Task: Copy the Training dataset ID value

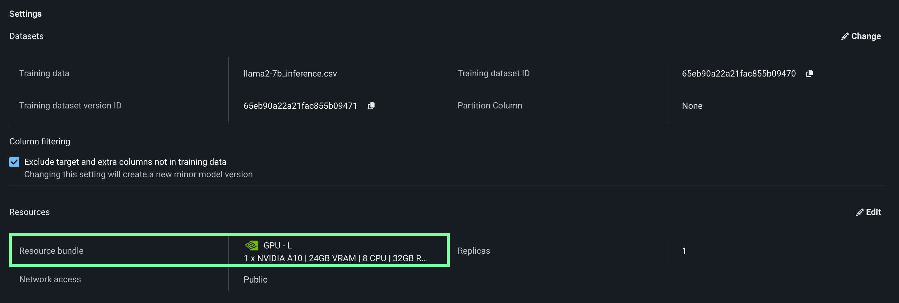Action: [x=809, y=73]
